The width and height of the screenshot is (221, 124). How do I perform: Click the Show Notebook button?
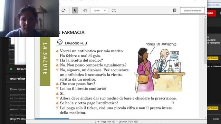point(192,11)
